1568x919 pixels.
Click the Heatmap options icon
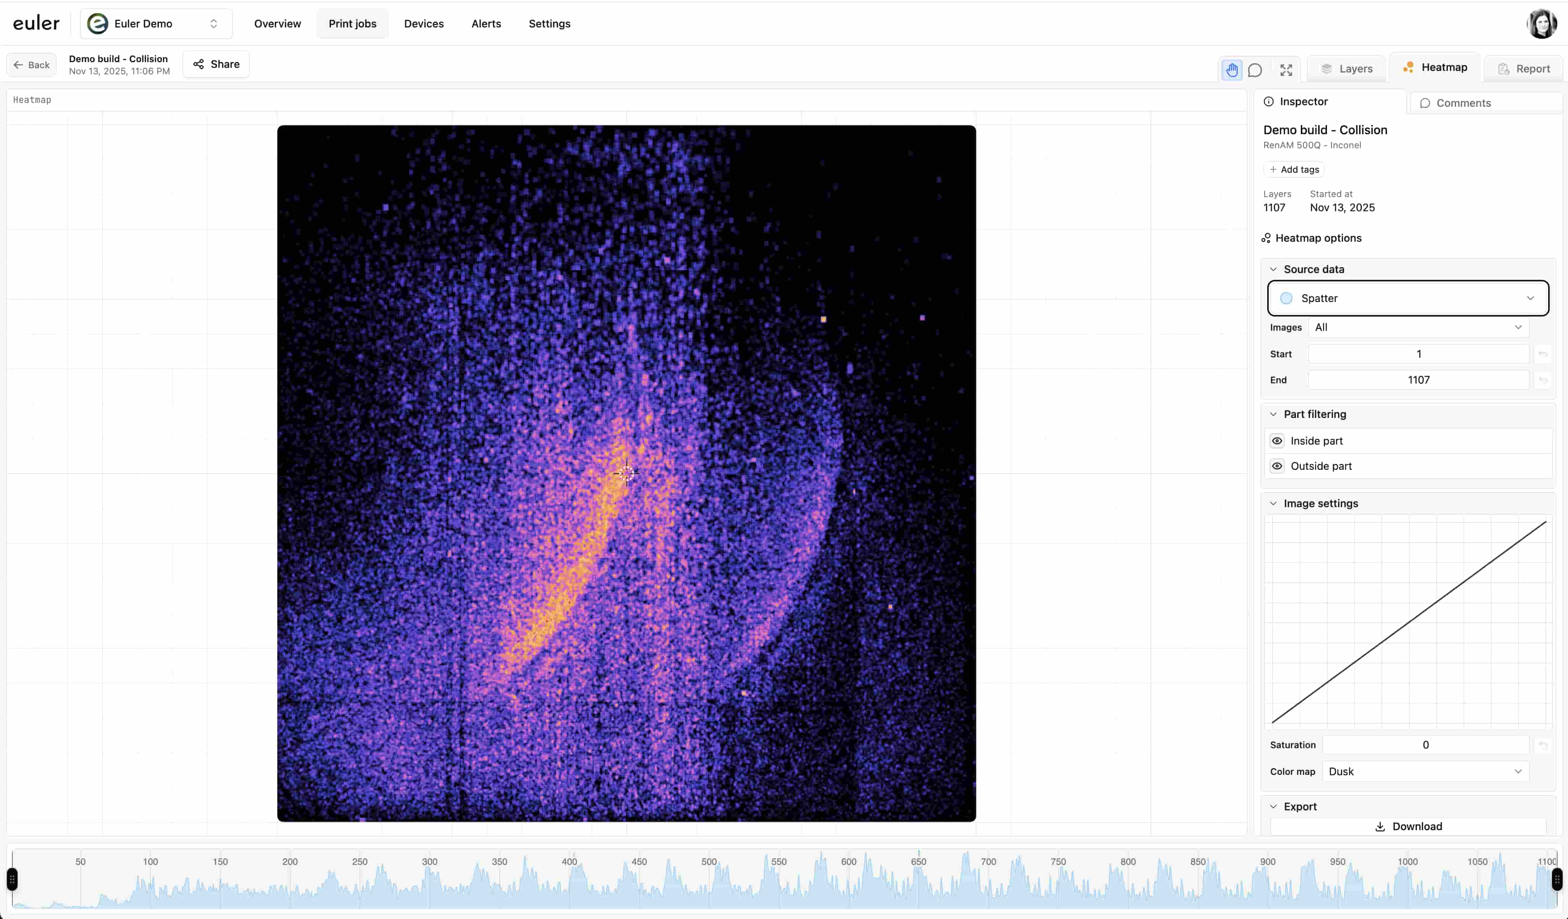1267,238
